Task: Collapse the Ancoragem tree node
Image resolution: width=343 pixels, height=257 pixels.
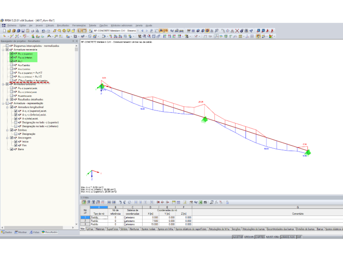Action: pyautogui.click(x=7, y=138)
